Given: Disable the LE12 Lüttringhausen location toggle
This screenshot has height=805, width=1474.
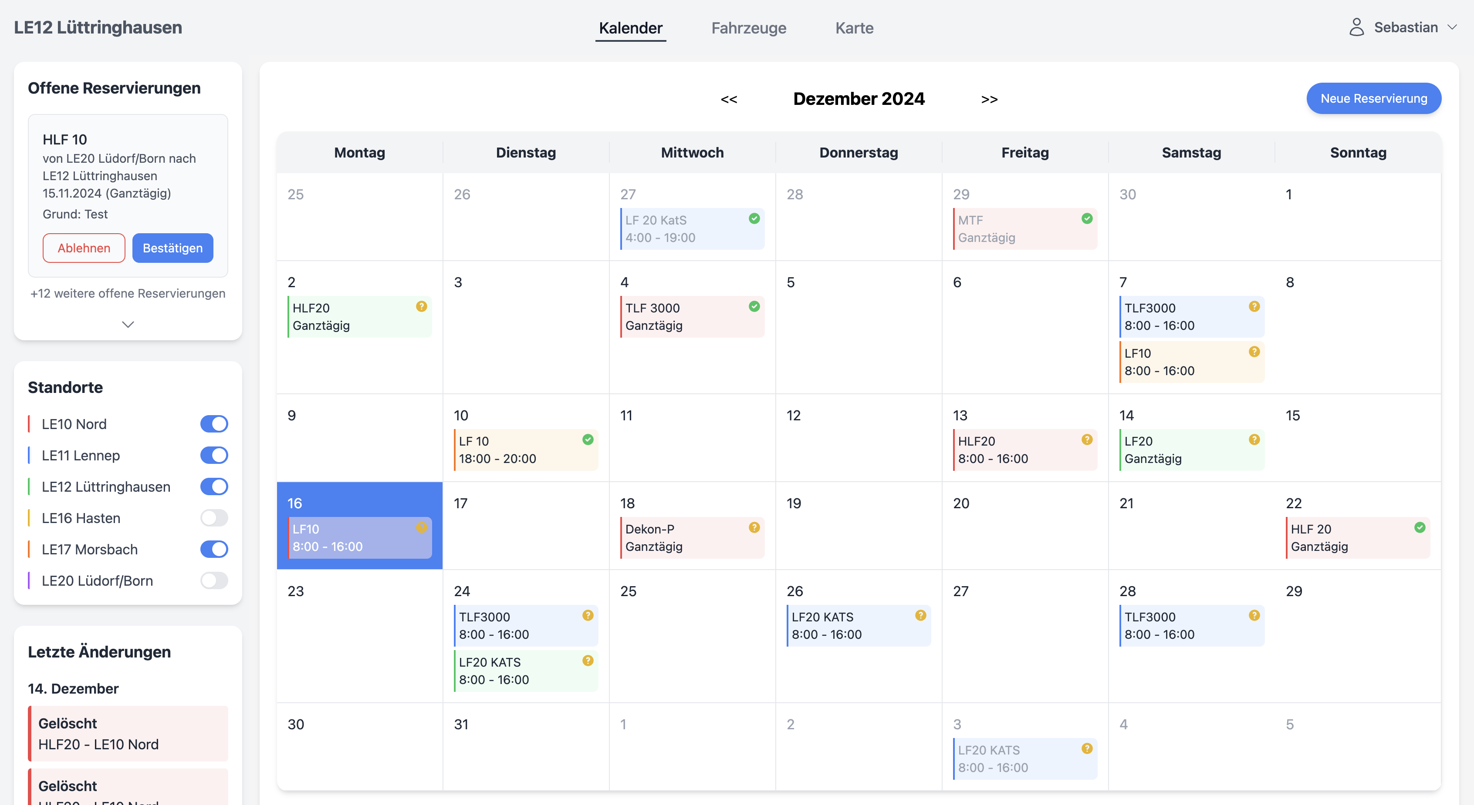Looking at the screenshot, I should [214, 486].
